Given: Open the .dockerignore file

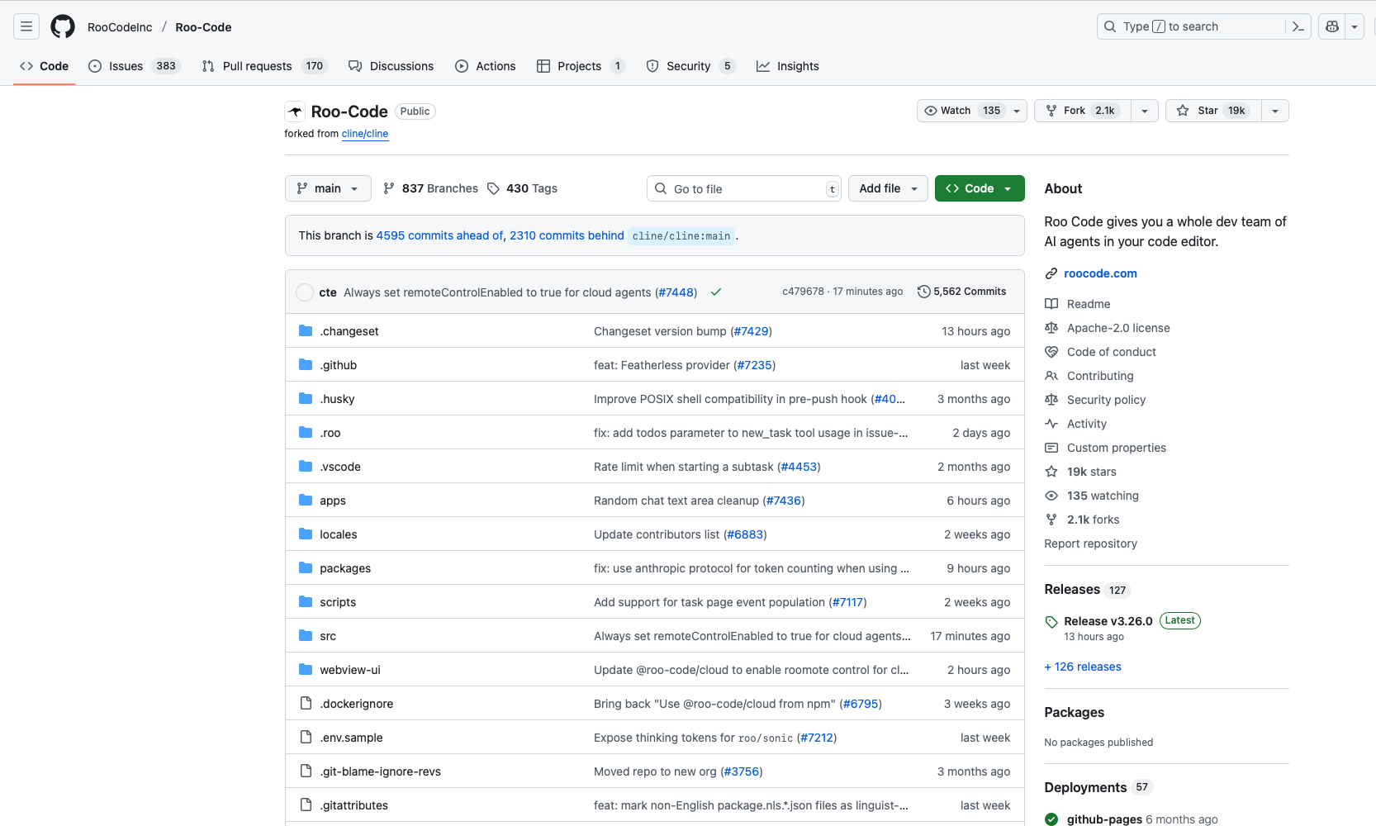Looking at the screenshot, I should pos(357,704).
